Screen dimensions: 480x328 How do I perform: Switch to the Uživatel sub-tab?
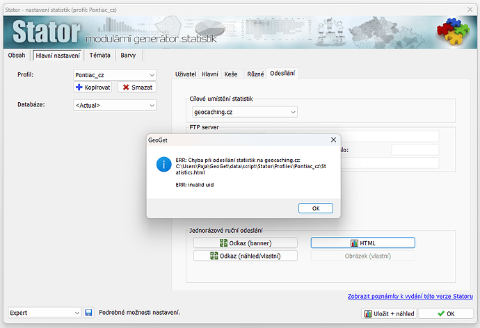pos(186,74)
